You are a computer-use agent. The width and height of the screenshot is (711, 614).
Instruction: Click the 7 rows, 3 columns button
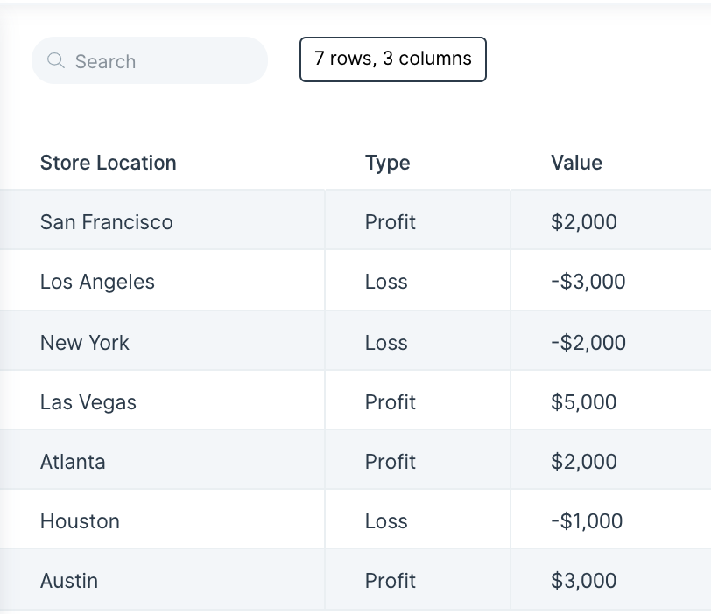(392, 59)
